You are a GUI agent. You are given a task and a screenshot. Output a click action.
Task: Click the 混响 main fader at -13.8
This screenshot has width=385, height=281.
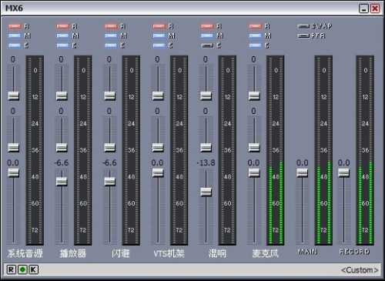tap(206, 192)
